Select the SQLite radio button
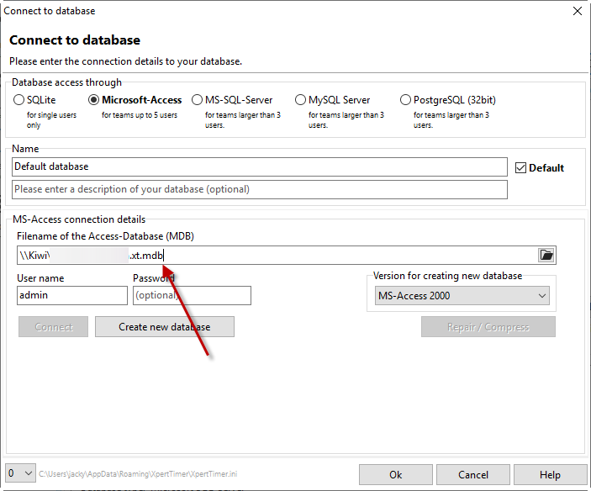The image size is (591, 491). pyautogui.click(x=19, y=100)
